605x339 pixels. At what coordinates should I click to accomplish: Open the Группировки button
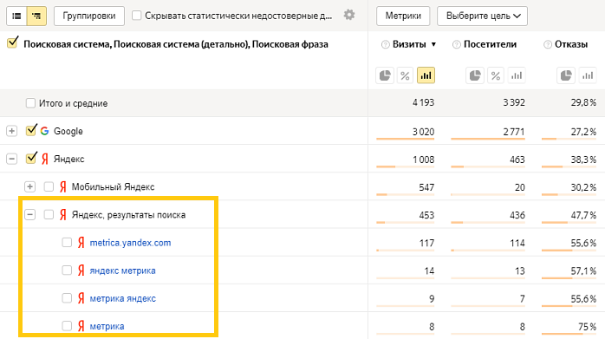coord(89,16)
